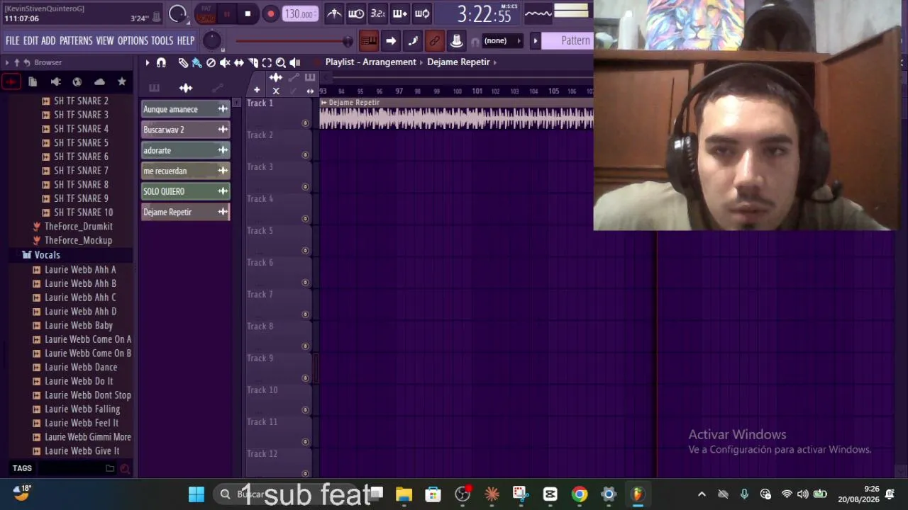Open the EDIT menu
The width and height of the screenshot is (908, 510).
tap(31, 40)
